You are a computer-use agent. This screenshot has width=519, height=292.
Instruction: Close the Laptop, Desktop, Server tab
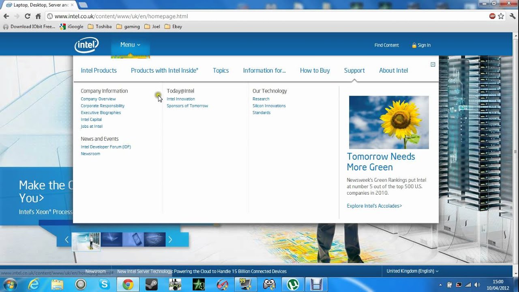click(x=72, y=5)
